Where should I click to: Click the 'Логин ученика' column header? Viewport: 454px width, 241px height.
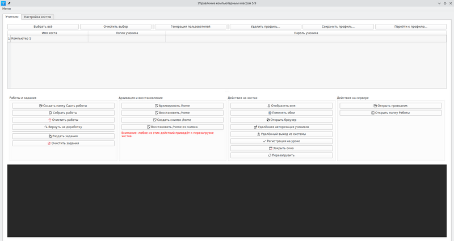point(127,33)
